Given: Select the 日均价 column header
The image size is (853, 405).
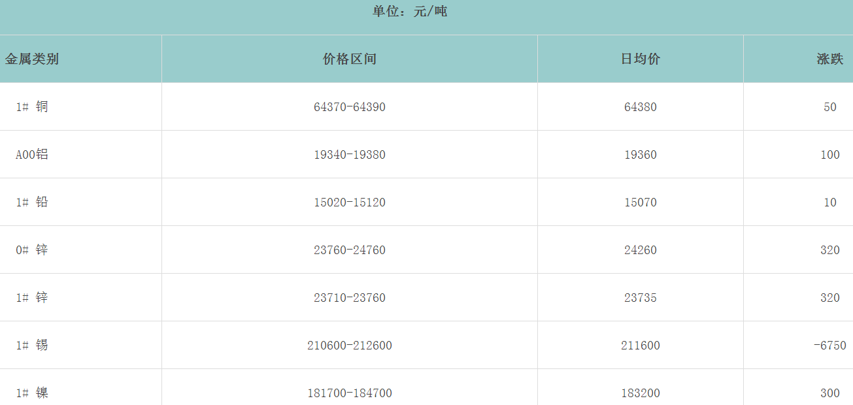Looking at the screenshot, I should (641, 59).
